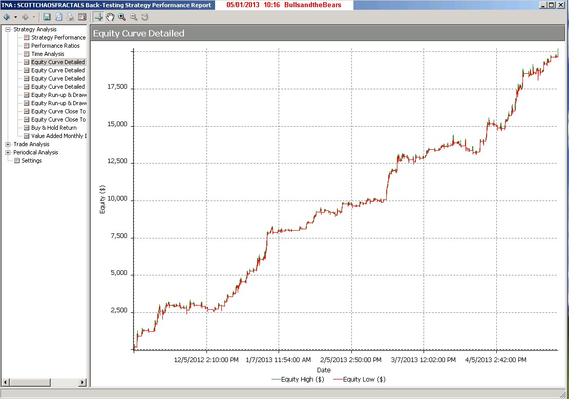Click the Equity Low ($) legend entry
Viewport: 569px width, 399px height.
[x=359, y=380]
